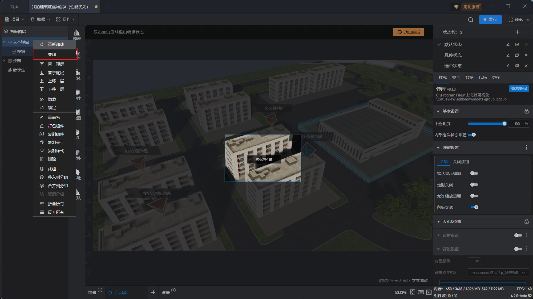
Task: Click the fit-to-screen icon in status bar
Action: point(413,292)
